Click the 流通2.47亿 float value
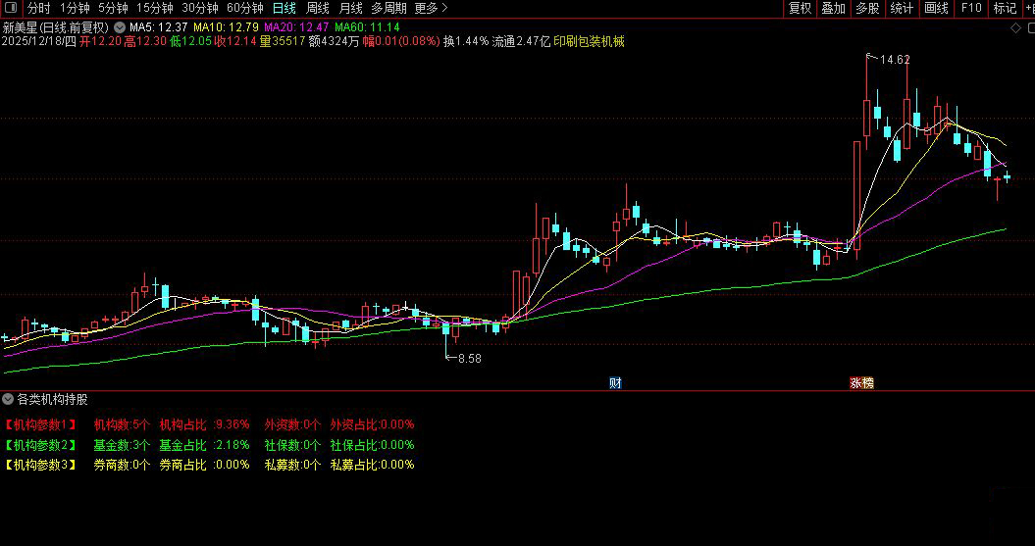The image size is (1035, 546). tap(522, 41)
